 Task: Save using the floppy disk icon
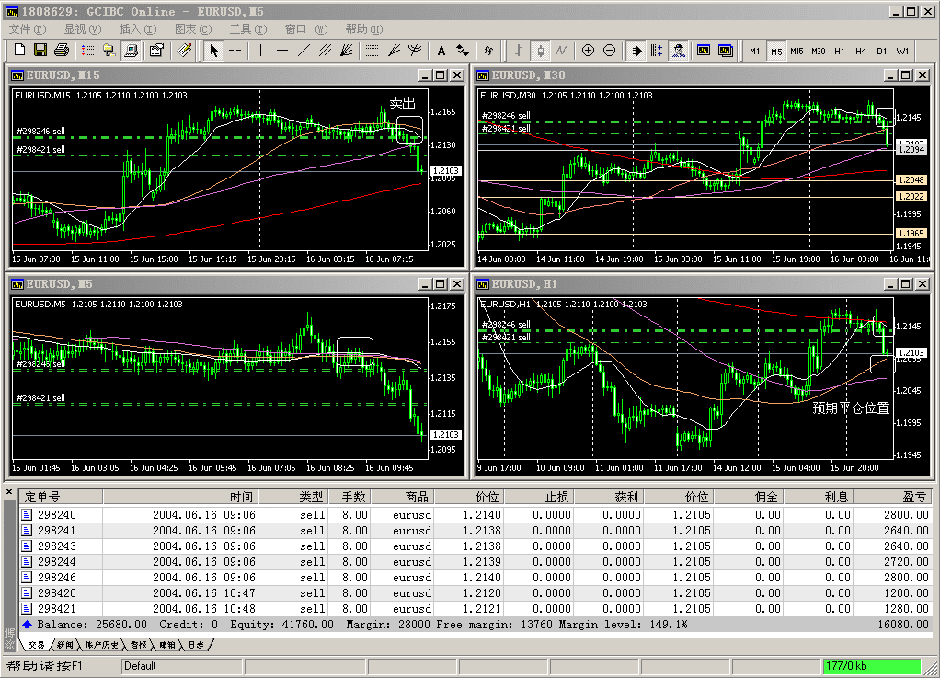click(x=40, y=50)
